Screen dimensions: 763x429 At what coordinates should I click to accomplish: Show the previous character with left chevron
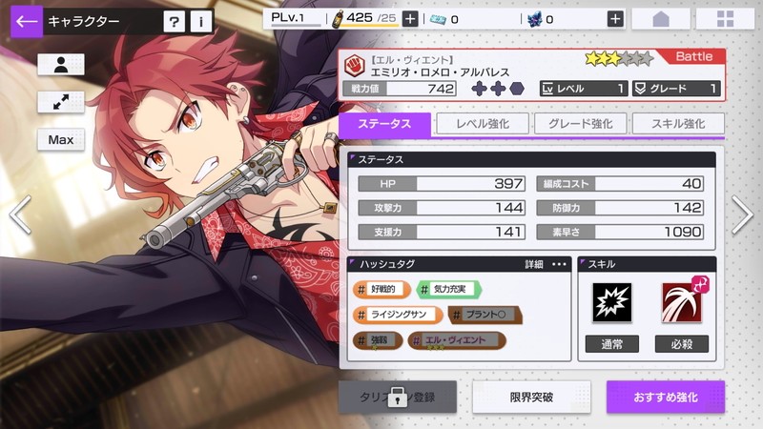(20, 214)
